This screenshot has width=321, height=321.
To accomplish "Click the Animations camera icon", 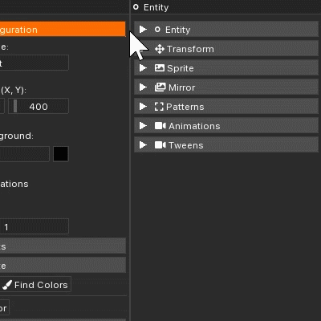I will coord(160,126).
